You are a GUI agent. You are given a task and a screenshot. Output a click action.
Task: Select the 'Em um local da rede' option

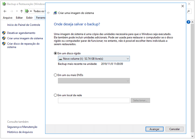coord(55,95)
